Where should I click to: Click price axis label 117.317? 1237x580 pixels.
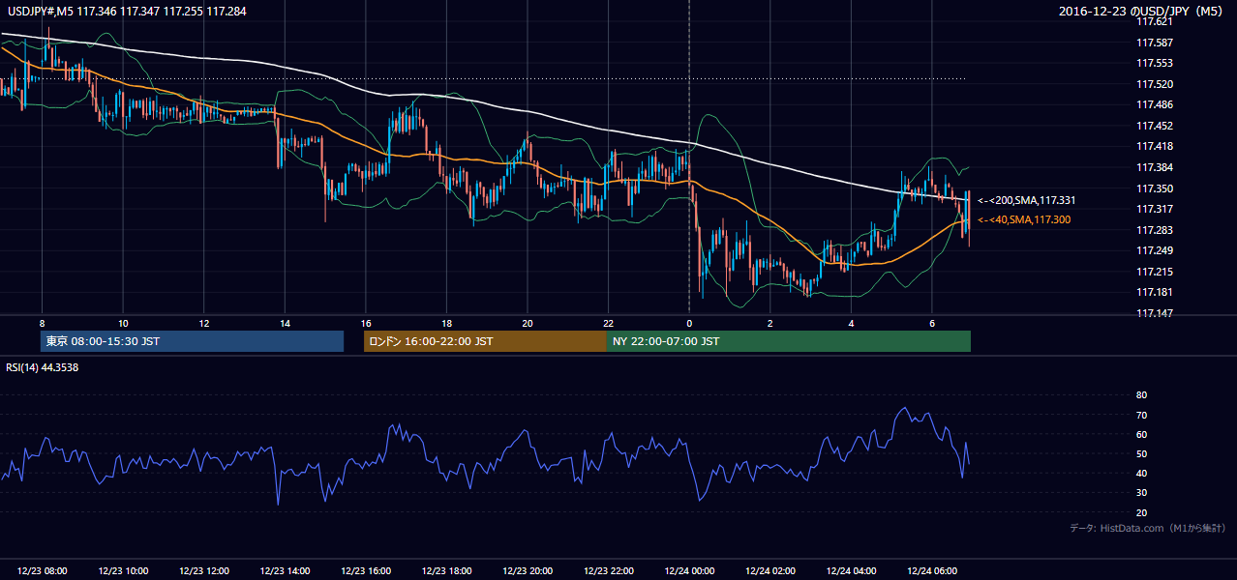(x=1154, y=209)
